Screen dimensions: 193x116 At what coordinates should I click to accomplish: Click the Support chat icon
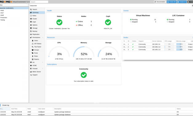pyautogui.click(x=31, y=75)
